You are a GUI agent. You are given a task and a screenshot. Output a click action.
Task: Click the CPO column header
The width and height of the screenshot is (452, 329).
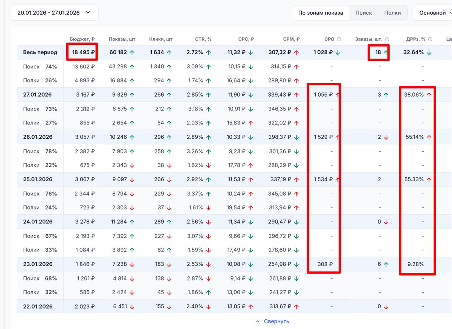pyautogui.click(x=329, y=39)
